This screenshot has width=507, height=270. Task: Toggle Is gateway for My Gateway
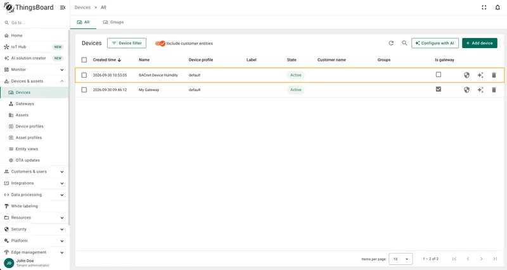point(439,89)
